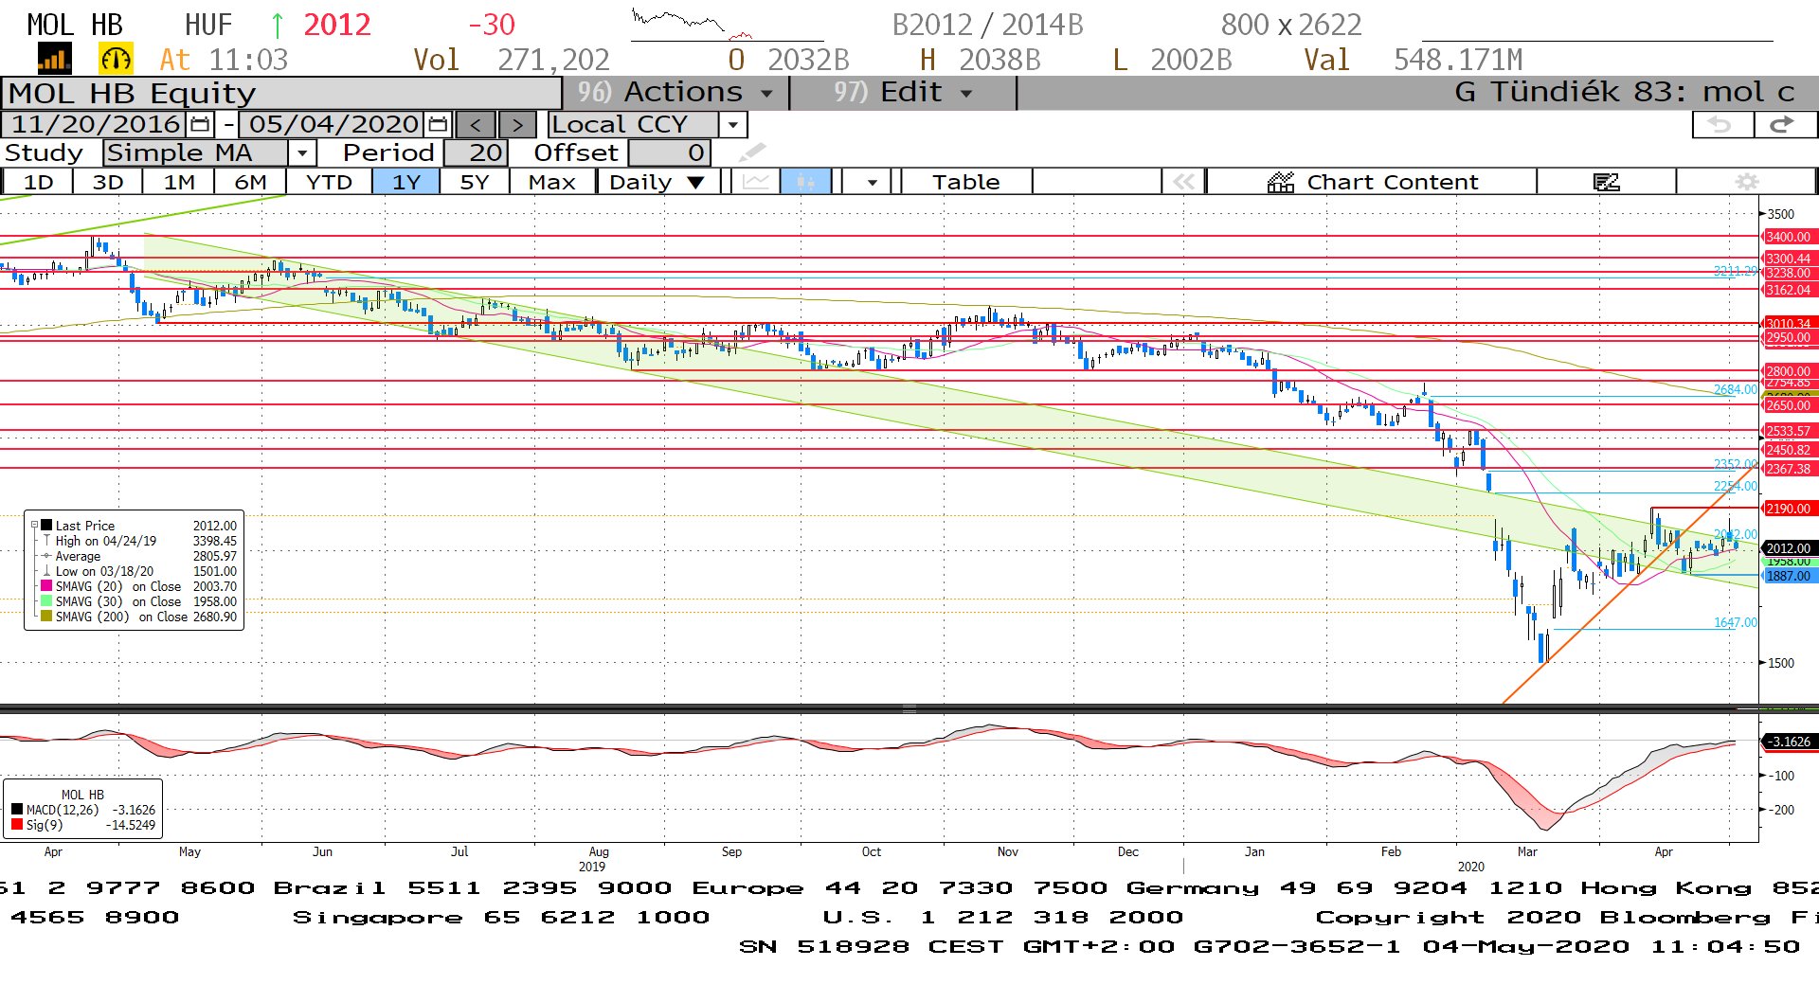Click the Offset field showing 0
The image size is (1819, 984).
(x=669, y=152)
